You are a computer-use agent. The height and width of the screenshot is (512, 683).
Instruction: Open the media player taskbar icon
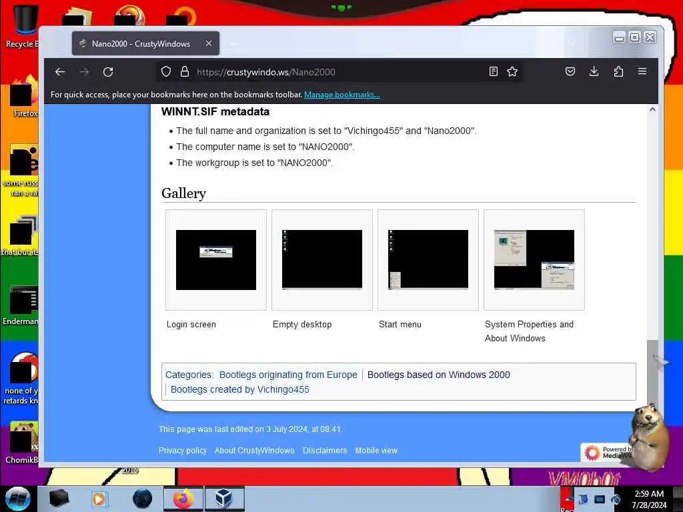coord(99,499)
